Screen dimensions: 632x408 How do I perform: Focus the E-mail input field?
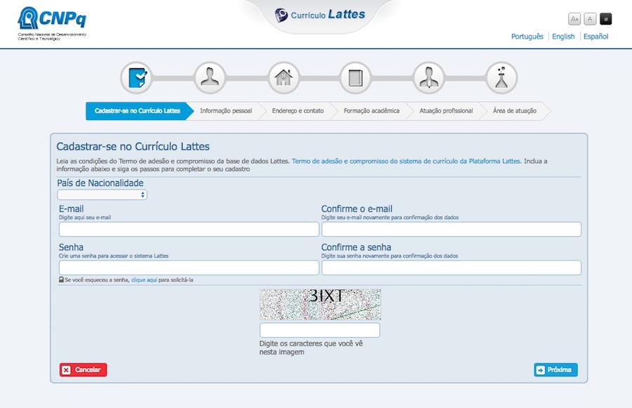pos(189,229)
